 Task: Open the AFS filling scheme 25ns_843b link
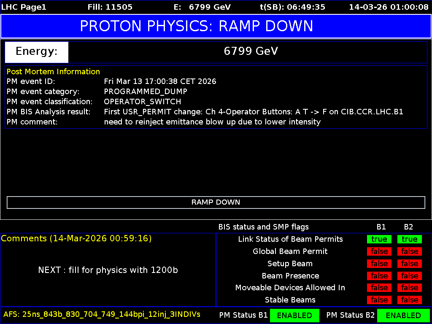coord(101,314)
